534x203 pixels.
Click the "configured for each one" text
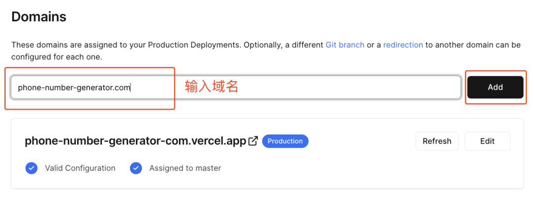pyautogui.click(x=56, y=57)
